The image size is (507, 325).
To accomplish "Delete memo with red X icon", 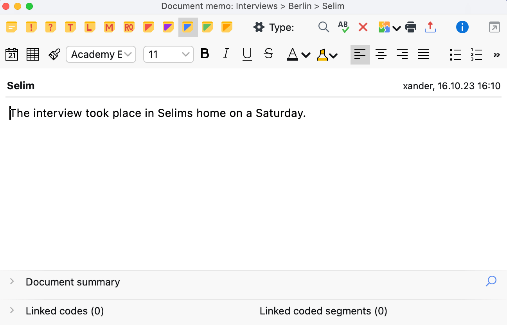I will (363, 27).
